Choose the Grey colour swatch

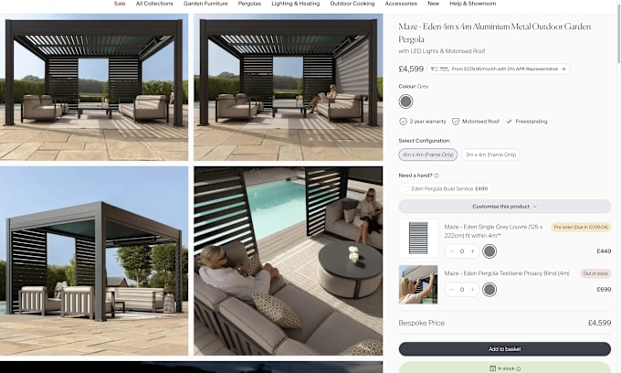tap(405, 101)
